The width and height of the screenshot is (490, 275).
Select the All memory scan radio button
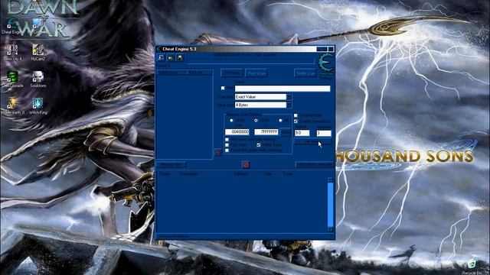(x=280, y=121)
